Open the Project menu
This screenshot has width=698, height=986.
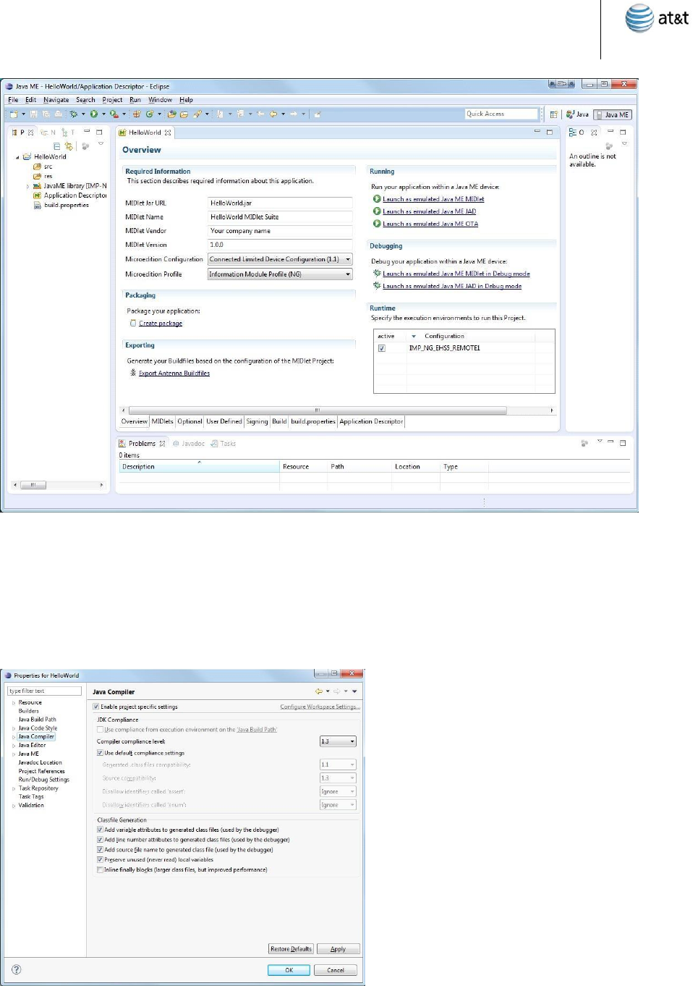112,100
